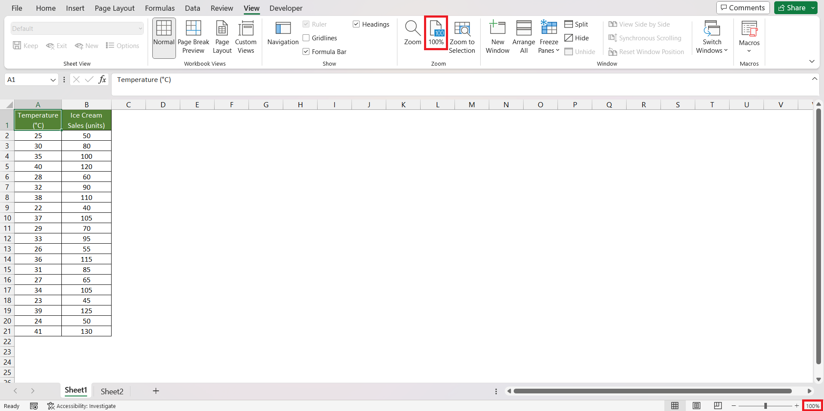Click the Split button
Viewport: 824px width, 411px height.
576,24
